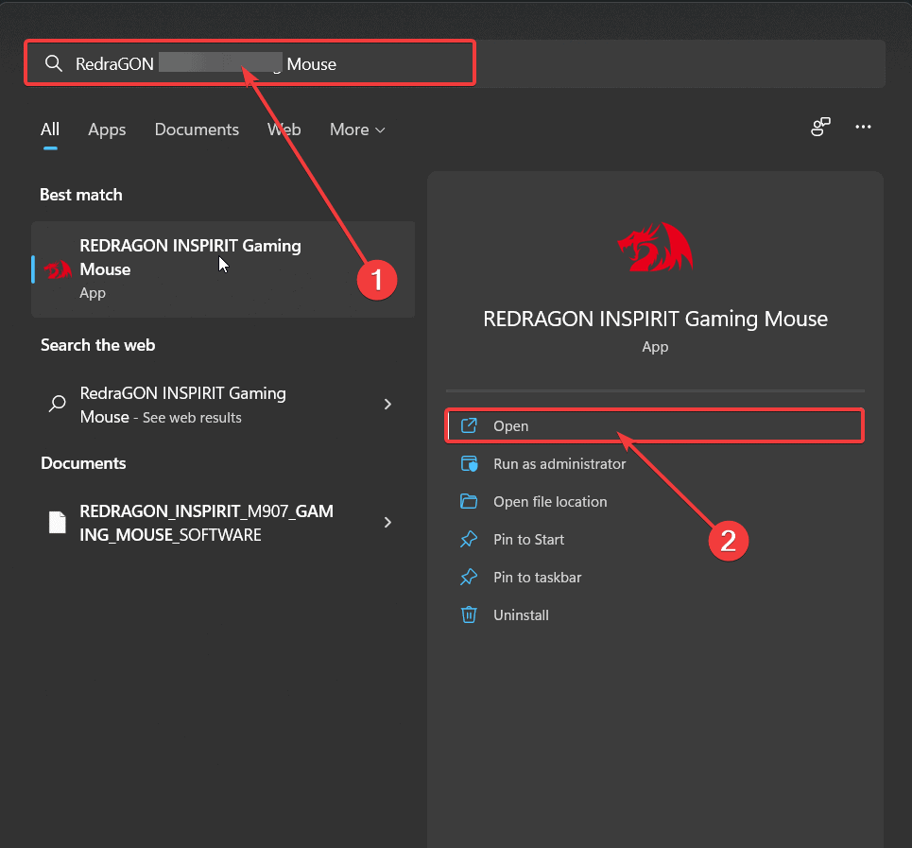Click the document file icon
The width and height of the screenshot is (912, 848).
[57, 522]
